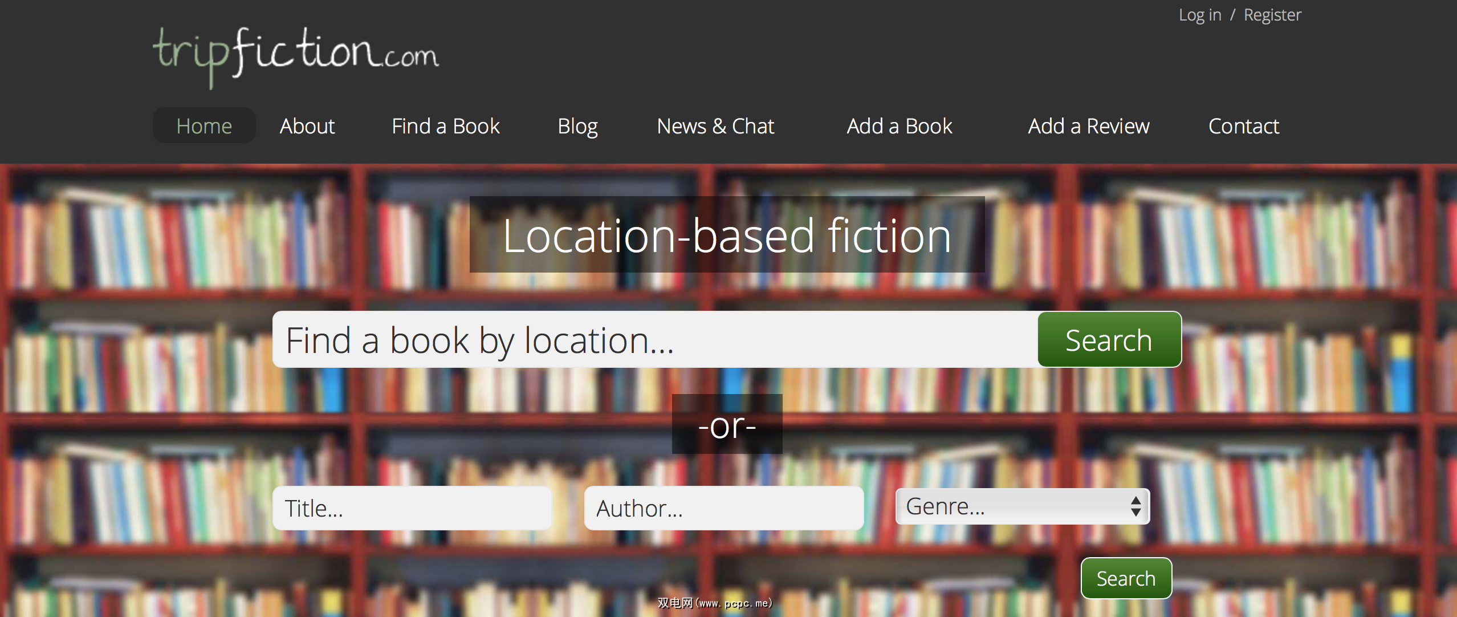This screenshot has height=617, width=1457.
Task: Click the Register link
Action: 1272,15
